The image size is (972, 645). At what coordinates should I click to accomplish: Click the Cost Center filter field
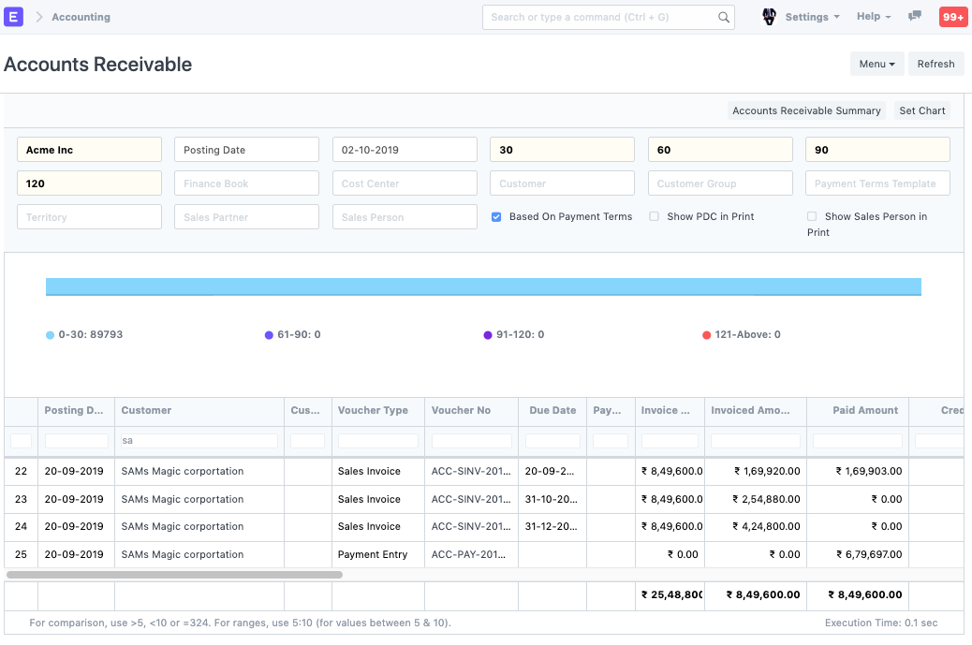click(x=405, y=183)
